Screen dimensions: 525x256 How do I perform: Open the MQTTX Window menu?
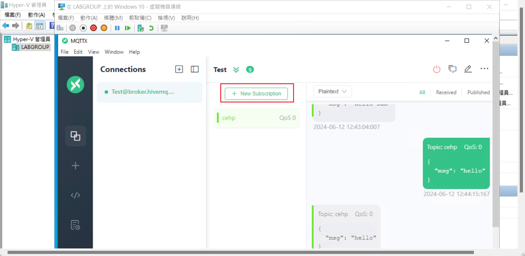114,52
